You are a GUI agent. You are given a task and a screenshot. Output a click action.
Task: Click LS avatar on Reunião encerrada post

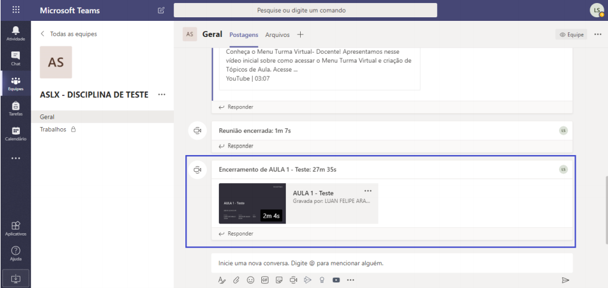563,130
